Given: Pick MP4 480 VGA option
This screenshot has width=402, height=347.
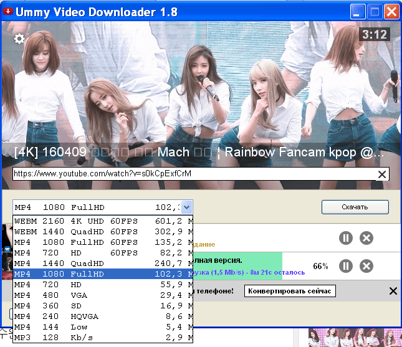Looking at the screenshot, I should (x=103, y=295).
